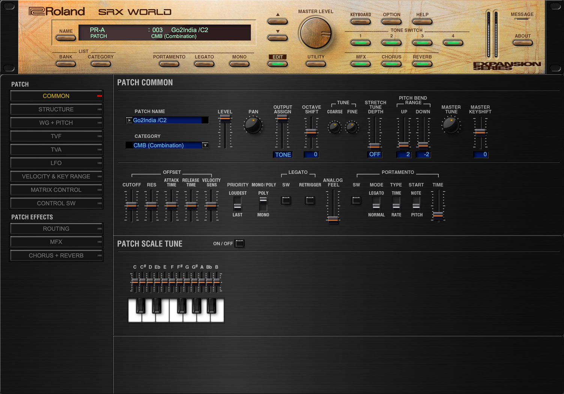
Task: Click the About button
Action: pos(523,43)
